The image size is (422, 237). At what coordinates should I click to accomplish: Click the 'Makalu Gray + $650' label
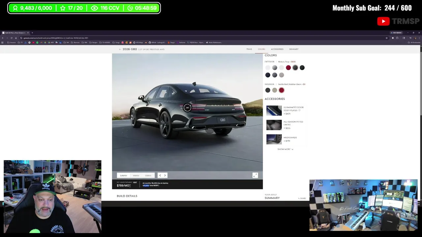tap(287, 62)
